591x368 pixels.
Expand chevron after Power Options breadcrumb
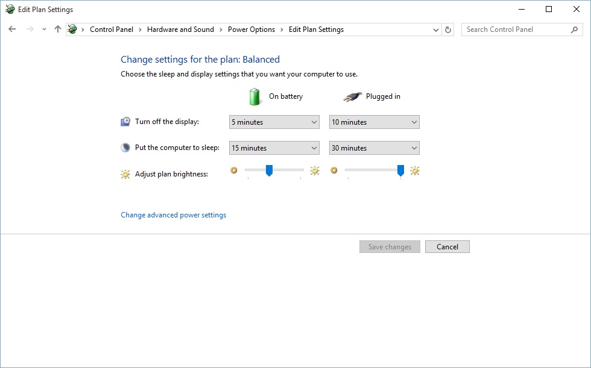point(282,30)
